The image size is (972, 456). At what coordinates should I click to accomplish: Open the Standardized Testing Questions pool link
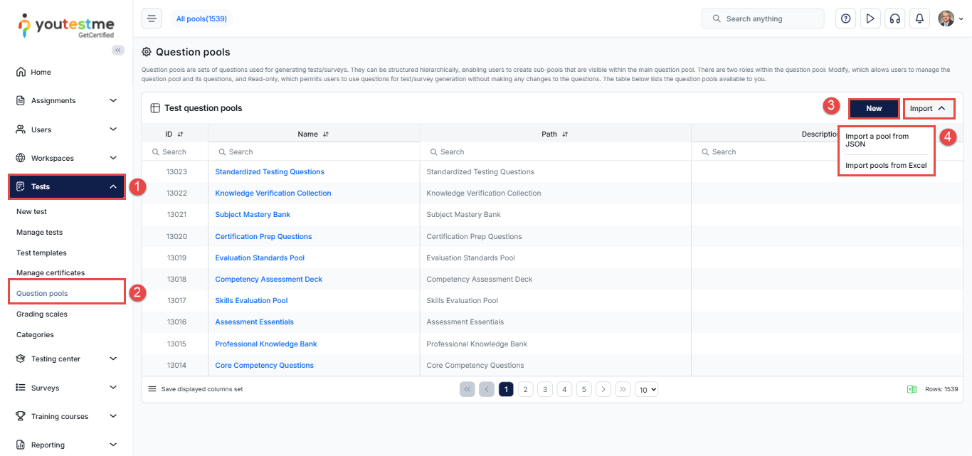coord(270,171)
